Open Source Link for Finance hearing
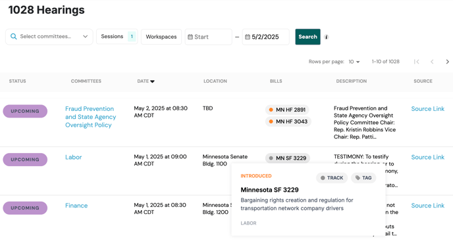 point(427,206)
